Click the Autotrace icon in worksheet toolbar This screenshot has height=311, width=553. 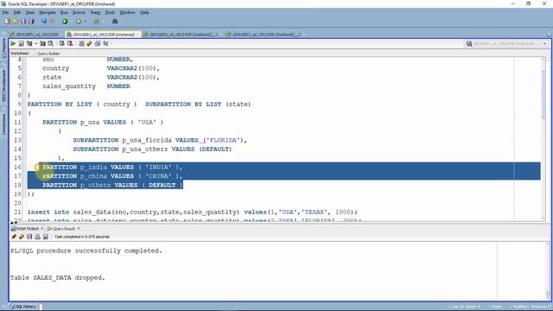point(42,44)
